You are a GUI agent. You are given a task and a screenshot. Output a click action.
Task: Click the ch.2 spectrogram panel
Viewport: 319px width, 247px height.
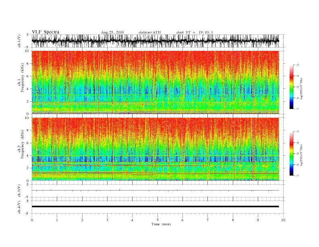tap(155, 149)
